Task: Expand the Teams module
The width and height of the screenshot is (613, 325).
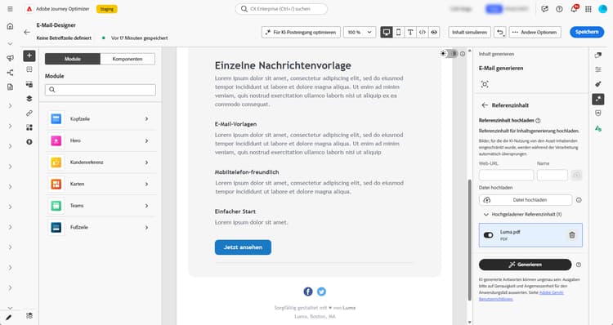Action: point(101,206)
